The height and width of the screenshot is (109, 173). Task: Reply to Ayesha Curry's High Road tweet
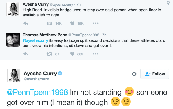coord(26,23)
